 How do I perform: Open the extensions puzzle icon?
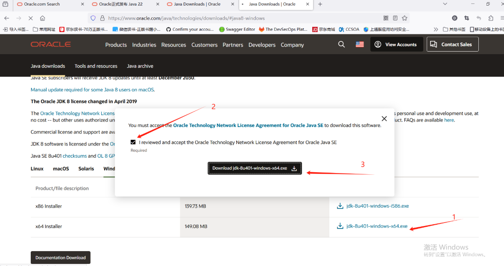pos(490,18)
